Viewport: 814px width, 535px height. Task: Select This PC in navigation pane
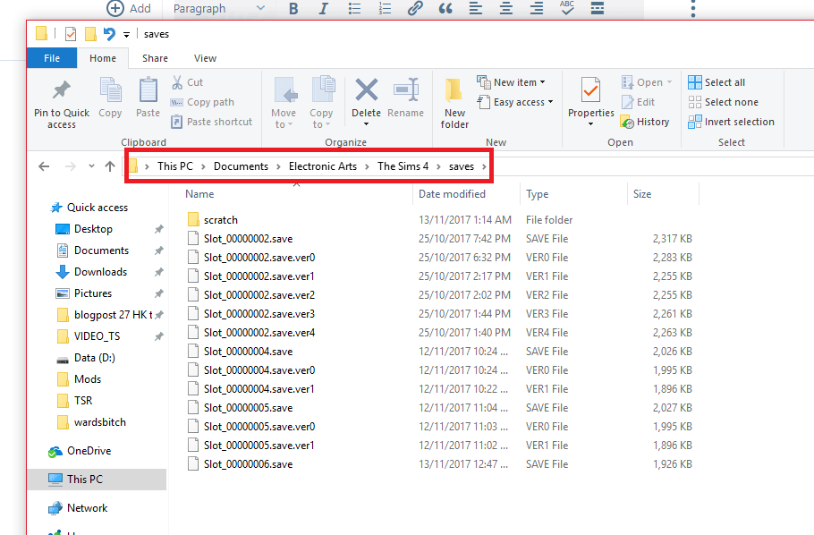[84, 480]
